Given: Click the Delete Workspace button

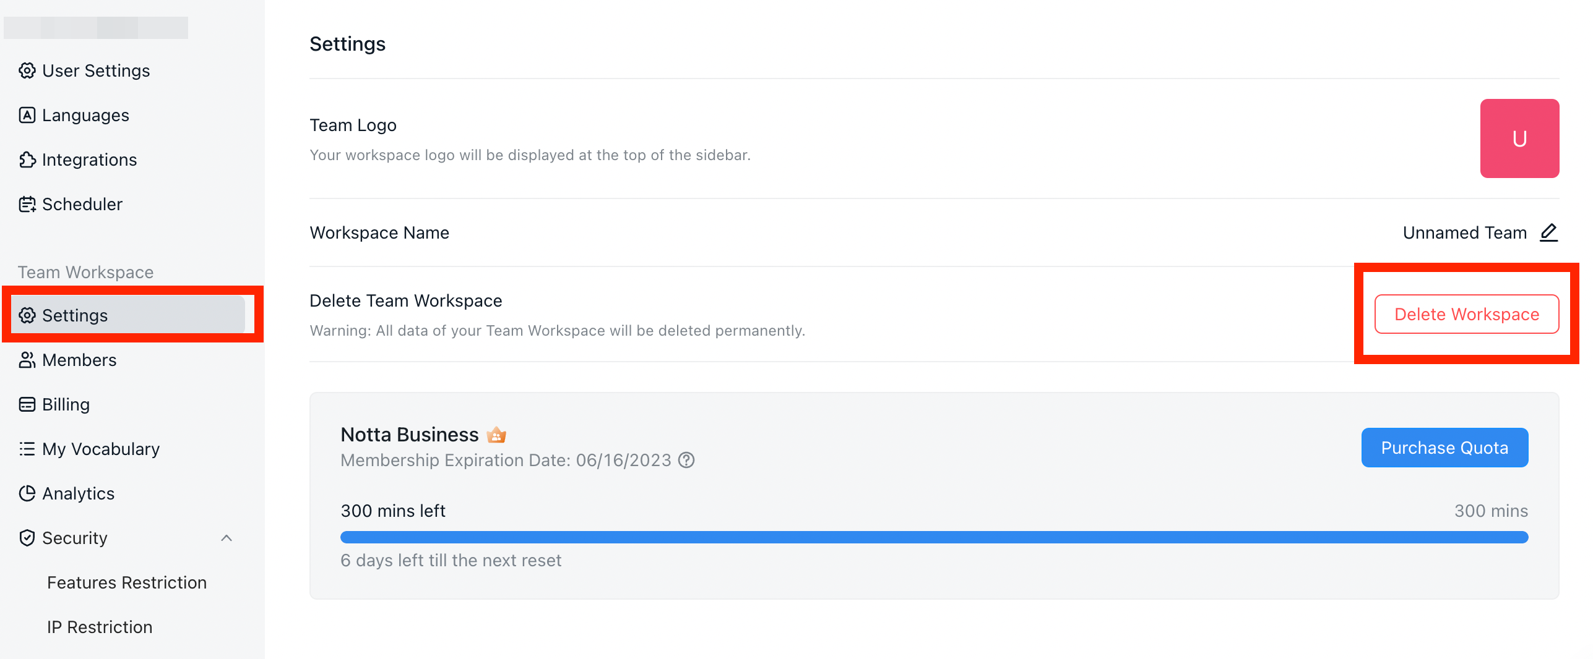Looking at the screenshot, I should click(x=1467, y=314).
